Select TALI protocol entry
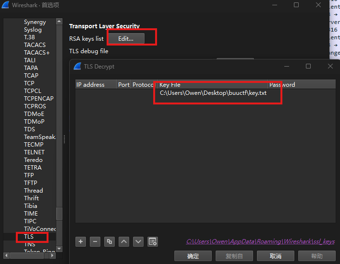 [x=30, y=60]
